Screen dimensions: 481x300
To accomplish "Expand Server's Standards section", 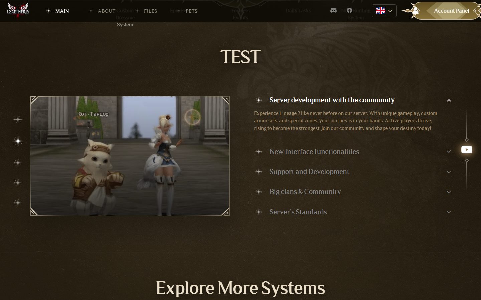I will tap(353, 212).
